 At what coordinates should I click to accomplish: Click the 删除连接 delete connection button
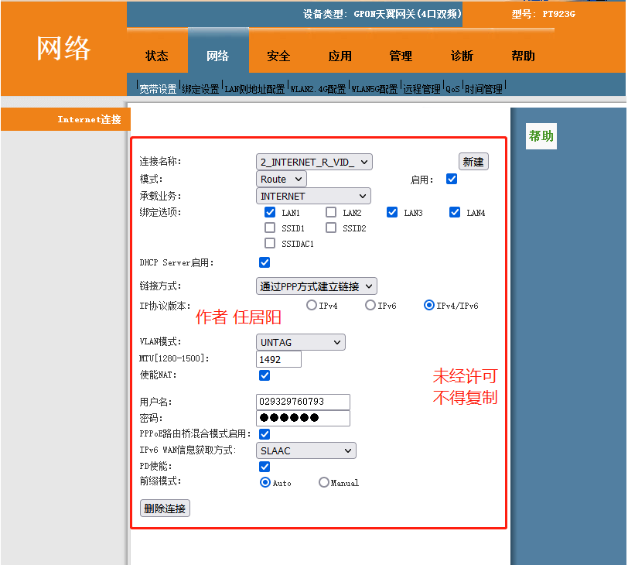[x=165, y=508]
